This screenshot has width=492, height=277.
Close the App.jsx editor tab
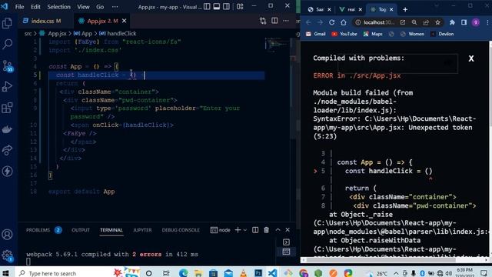pos(125,21)
